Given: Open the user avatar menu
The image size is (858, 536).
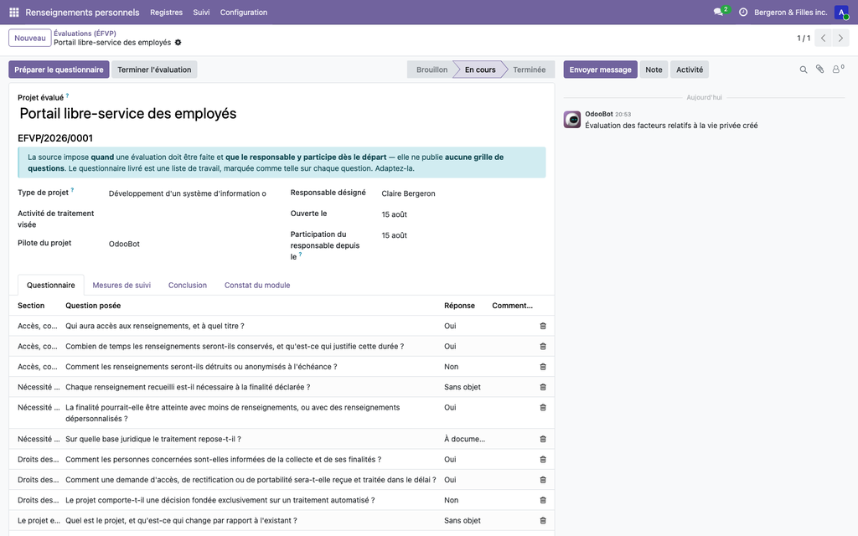Looking at the screenshot, I should 841,12.
